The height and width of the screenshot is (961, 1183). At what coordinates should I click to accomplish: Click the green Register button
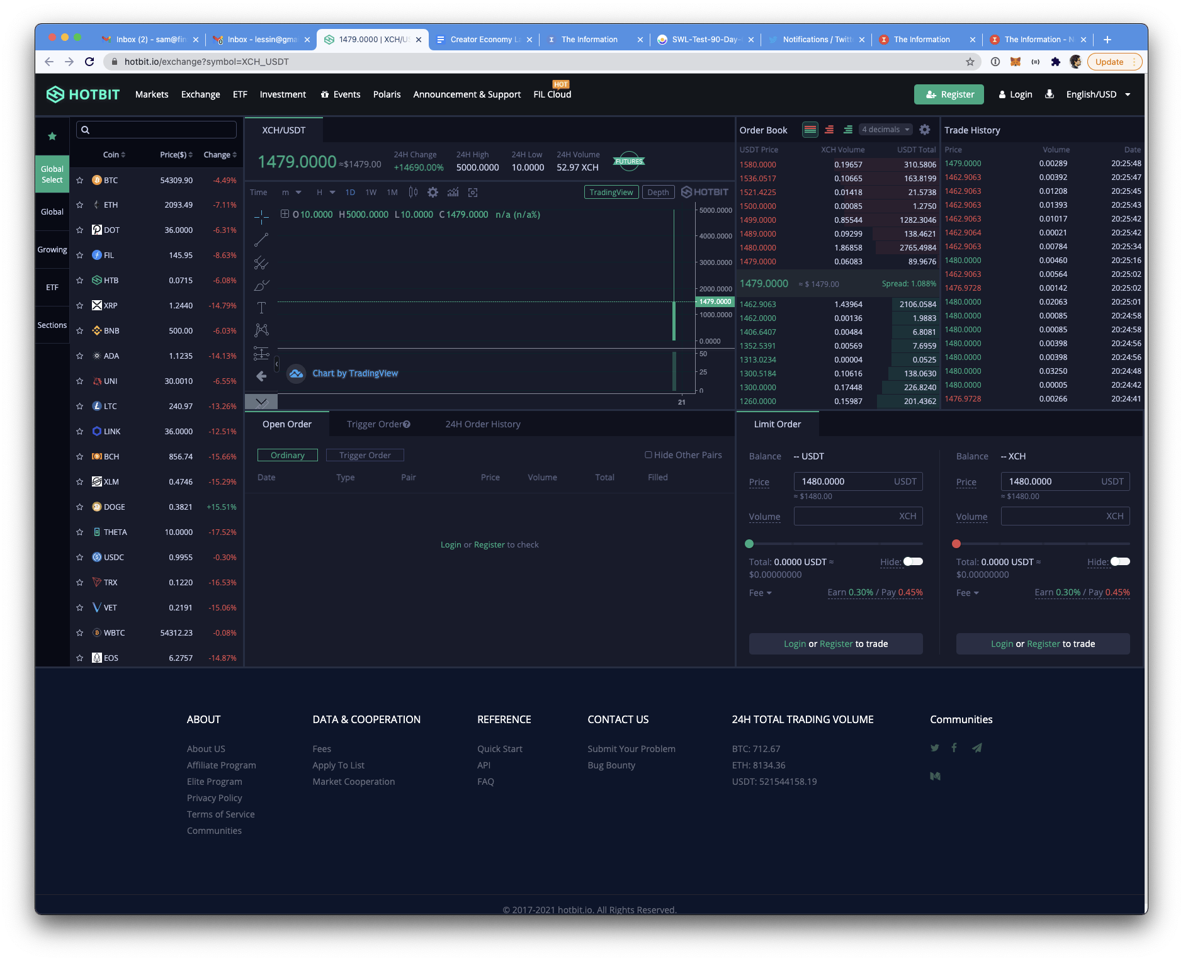949,94
